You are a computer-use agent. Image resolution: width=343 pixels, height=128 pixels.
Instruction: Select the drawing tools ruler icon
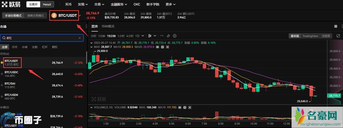tap(168, 36)
